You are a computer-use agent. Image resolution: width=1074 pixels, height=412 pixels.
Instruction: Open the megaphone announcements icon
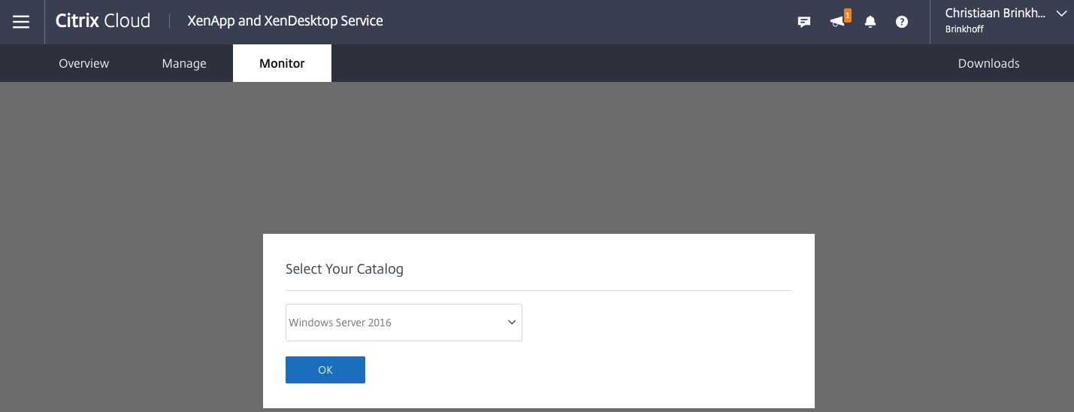click(836, 22)
